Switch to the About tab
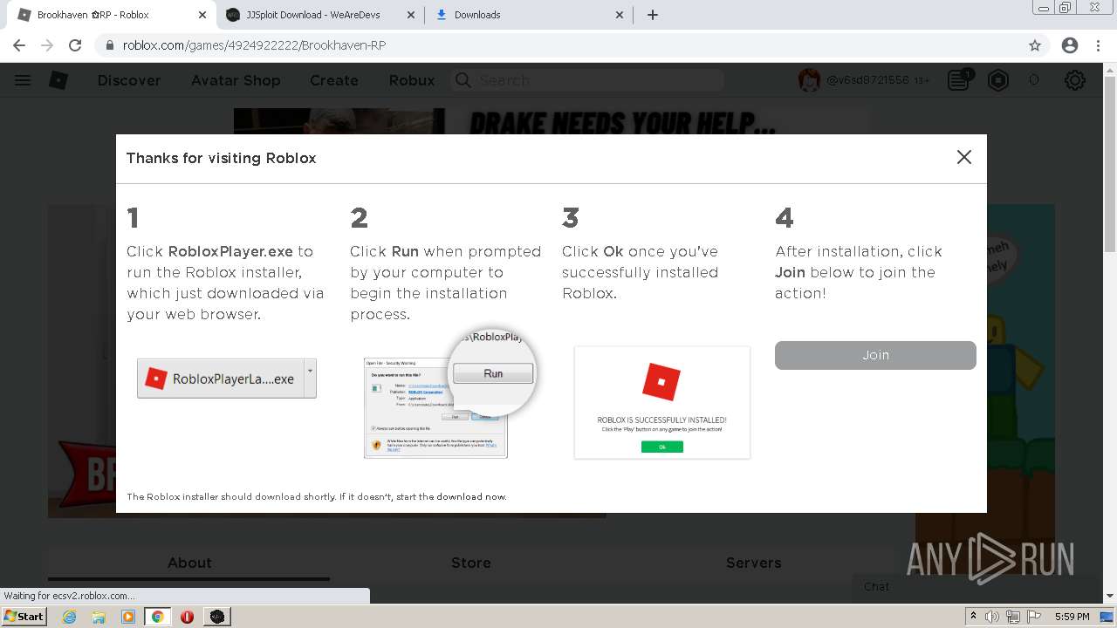The width and height of the screenshot is (1117, 628). (189, 563)
